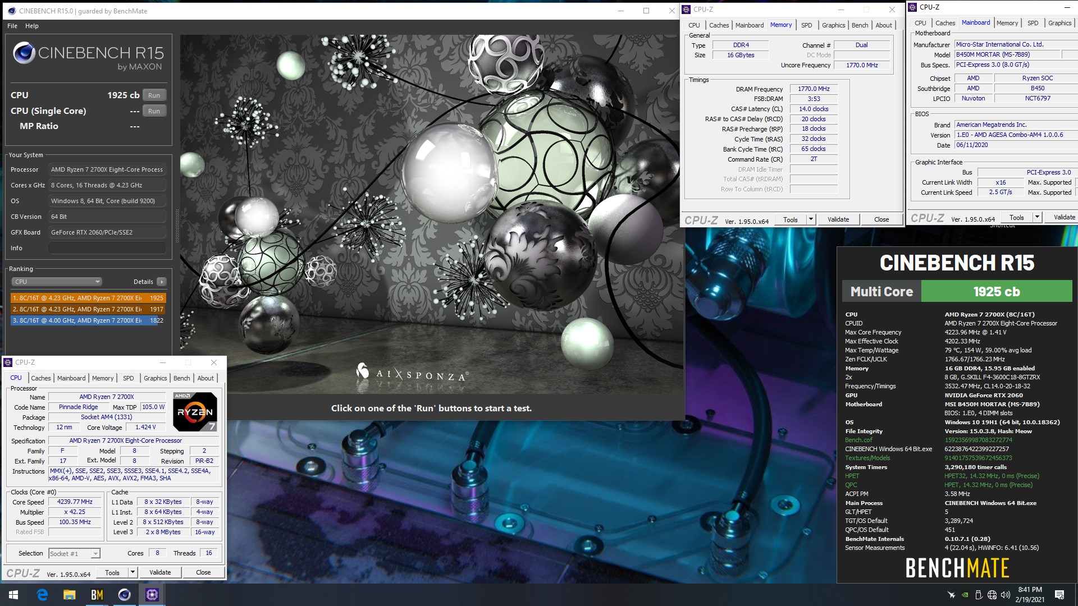Switch to Cinebench taskbar icon
This screenshot has width=1078, height=606.
click(124, 595)
